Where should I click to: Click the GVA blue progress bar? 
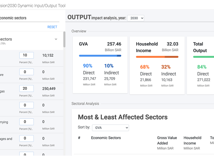coord(100,56)
